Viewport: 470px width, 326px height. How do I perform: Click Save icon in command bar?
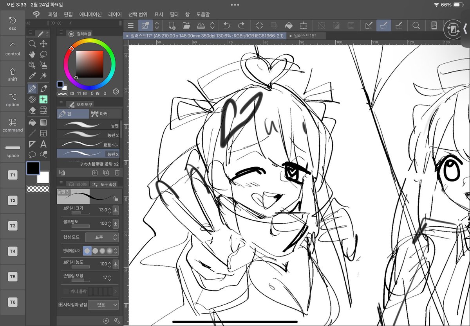[x=200, y=25]
